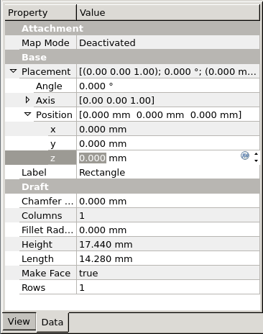Select the Angle property name
This screenshot has height=334, width=263.
point(49,86)
